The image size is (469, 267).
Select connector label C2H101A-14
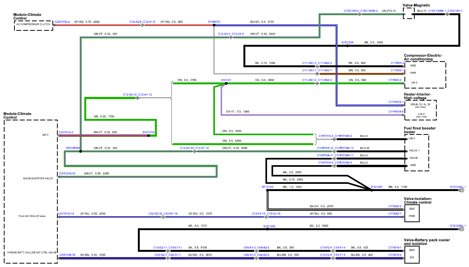pos(66,214)
